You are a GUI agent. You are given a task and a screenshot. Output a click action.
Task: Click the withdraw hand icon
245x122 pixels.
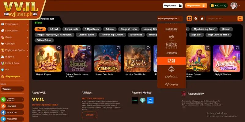tap(204, 5)
